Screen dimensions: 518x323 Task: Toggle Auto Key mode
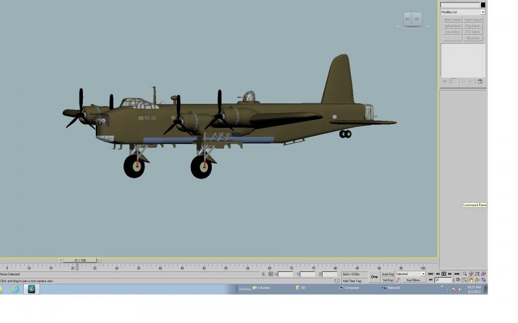pos(387,274)
